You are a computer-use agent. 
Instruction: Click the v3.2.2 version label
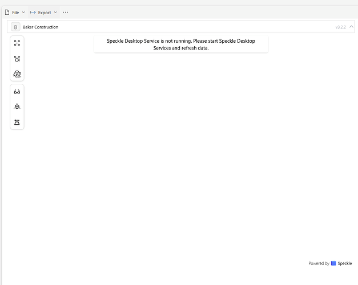(x=340, y=27)
